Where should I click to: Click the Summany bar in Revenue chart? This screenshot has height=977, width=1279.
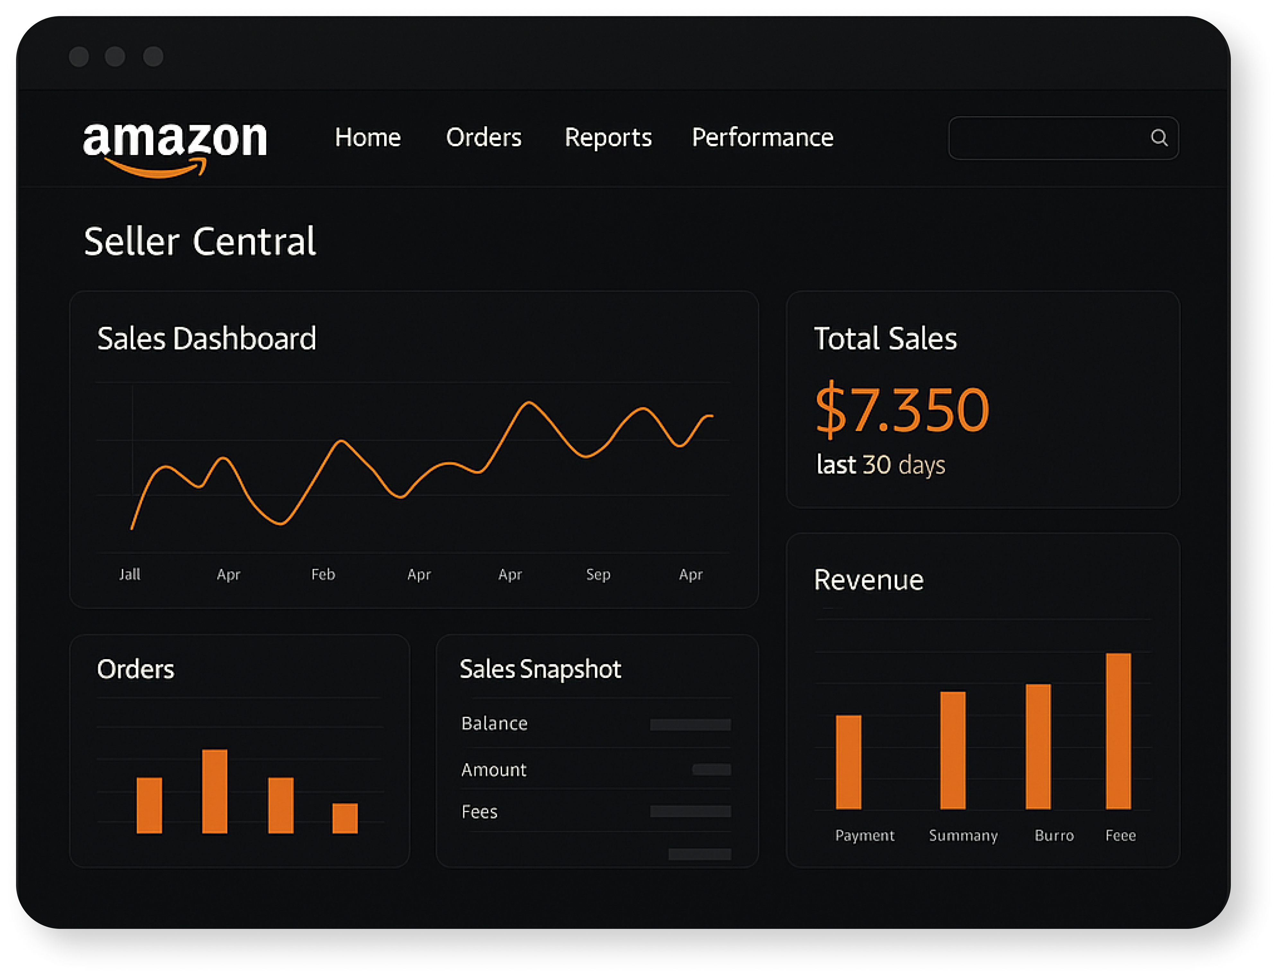(x=953, y=750)
